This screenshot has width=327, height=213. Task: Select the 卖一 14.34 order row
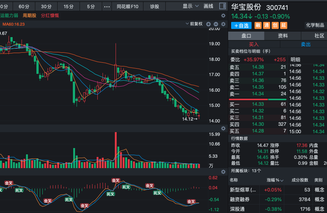pyautogui.click(x=258, y=94)
